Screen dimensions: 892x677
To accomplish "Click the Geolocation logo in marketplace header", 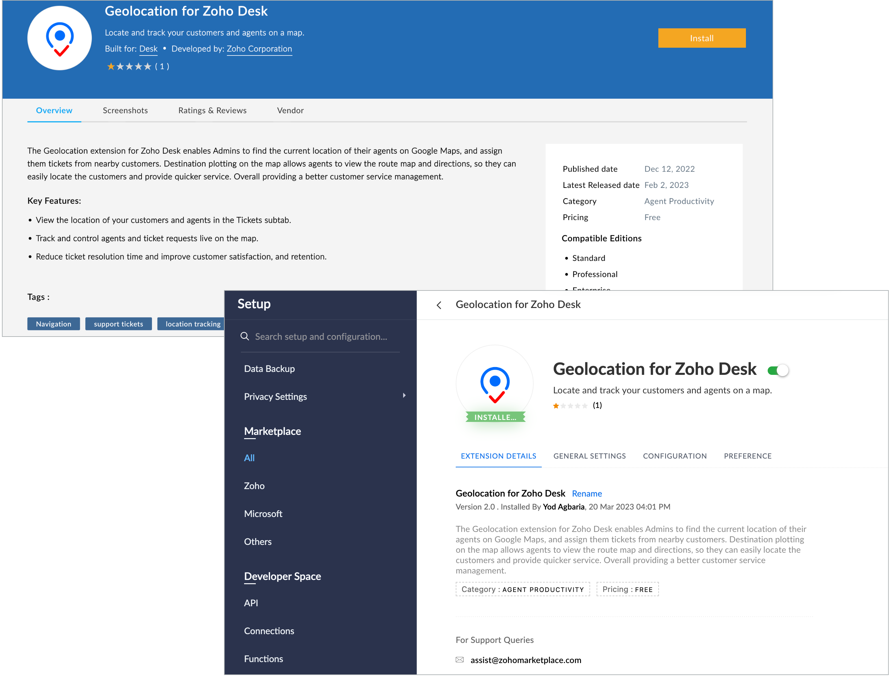I will click(59, 38).
